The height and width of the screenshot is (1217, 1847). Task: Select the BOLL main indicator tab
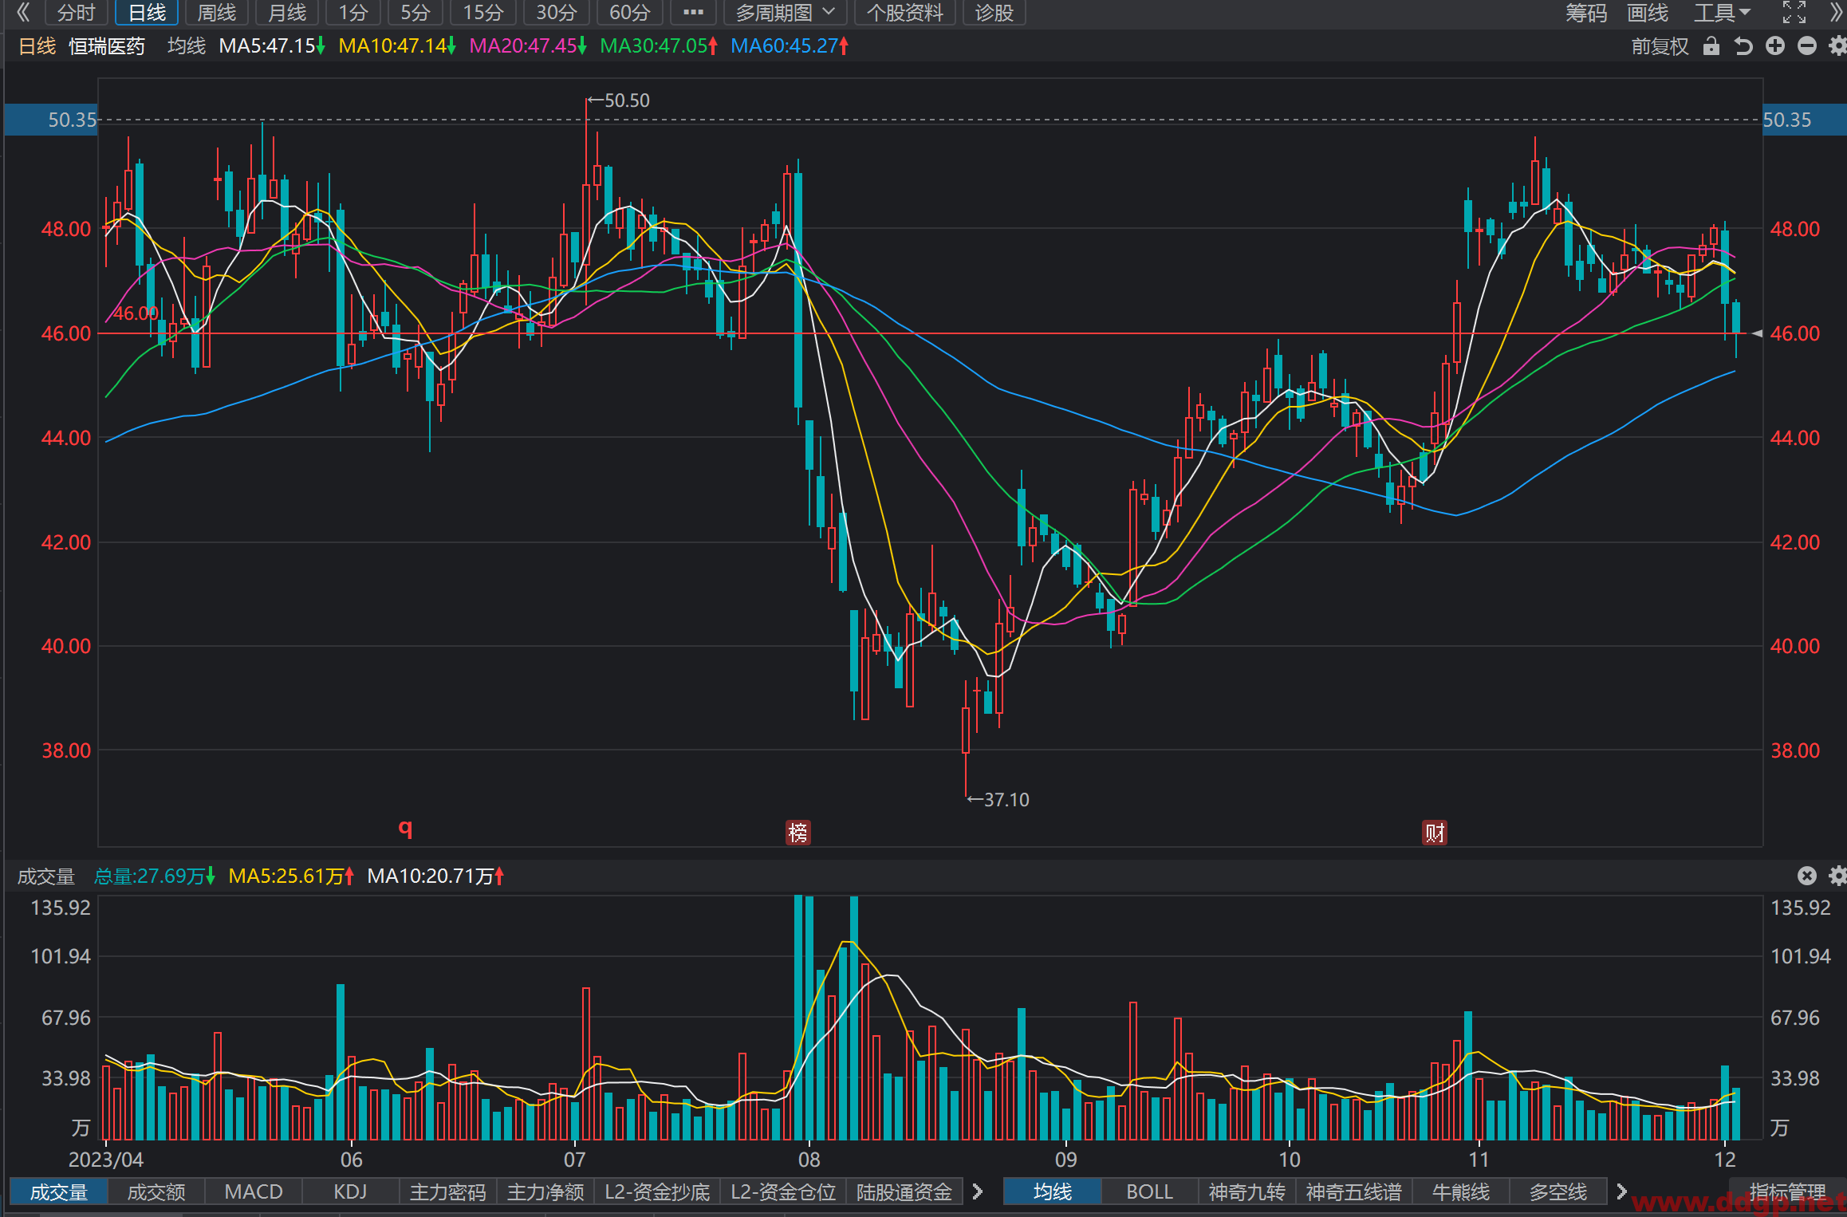coord(1149,1191)
